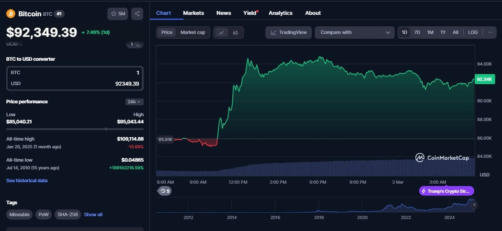Click the BTC ticker symbol text

point(47,14)
